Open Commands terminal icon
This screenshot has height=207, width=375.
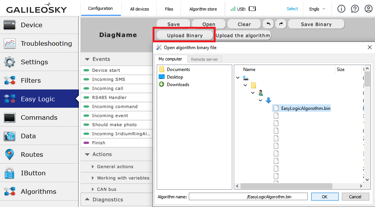click(x=10, y=117)
